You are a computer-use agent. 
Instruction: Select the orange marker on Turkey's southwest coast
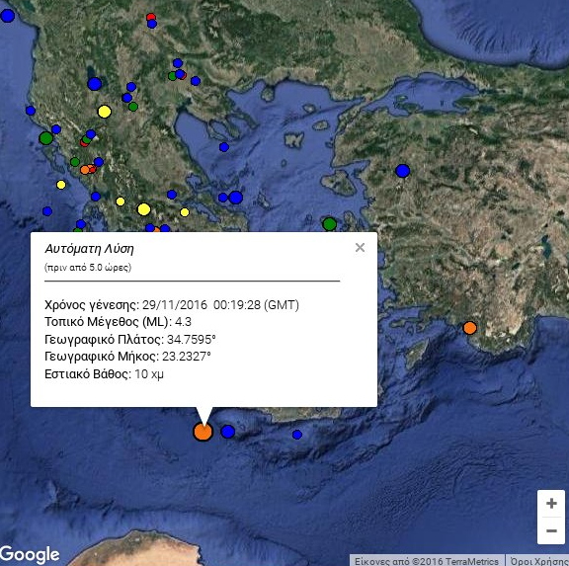click(x=470, y=328)
